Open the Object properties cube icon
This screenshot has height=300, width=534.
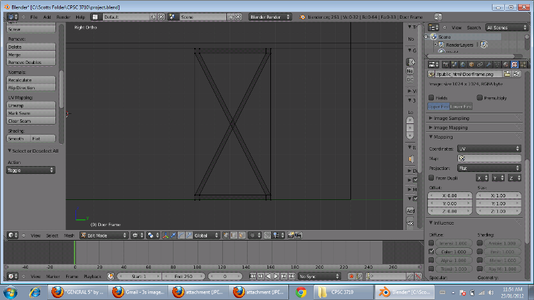click(471, 64)
